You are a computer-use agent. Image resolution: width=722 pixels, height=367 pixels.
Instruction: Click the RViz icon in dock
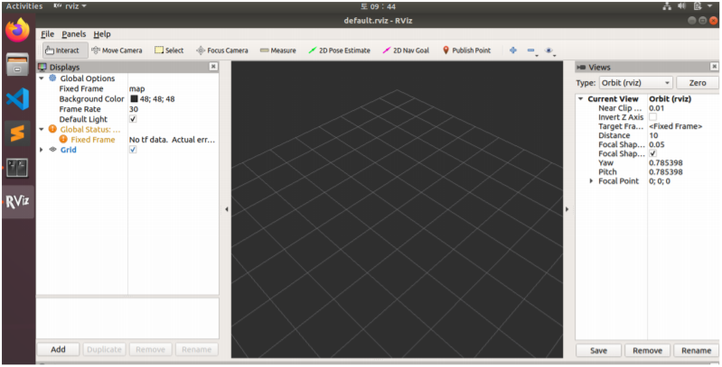pyautogui.click(x=18, y=202)
